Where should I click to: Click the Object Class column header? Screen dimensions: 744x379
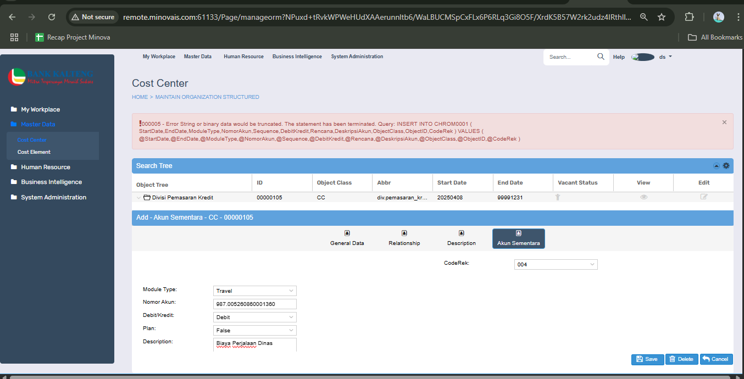pyautogui.click(x=334, y=183)
